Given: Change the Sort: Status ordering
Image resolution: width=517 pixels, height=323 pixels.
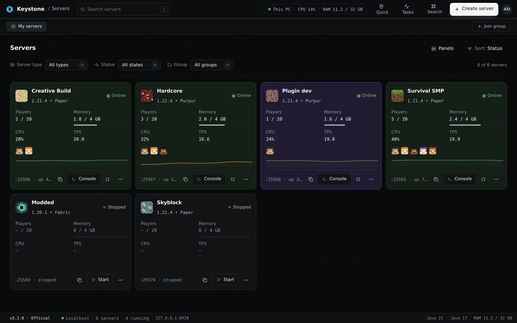Looking at the screenshot, I should 485,48.
